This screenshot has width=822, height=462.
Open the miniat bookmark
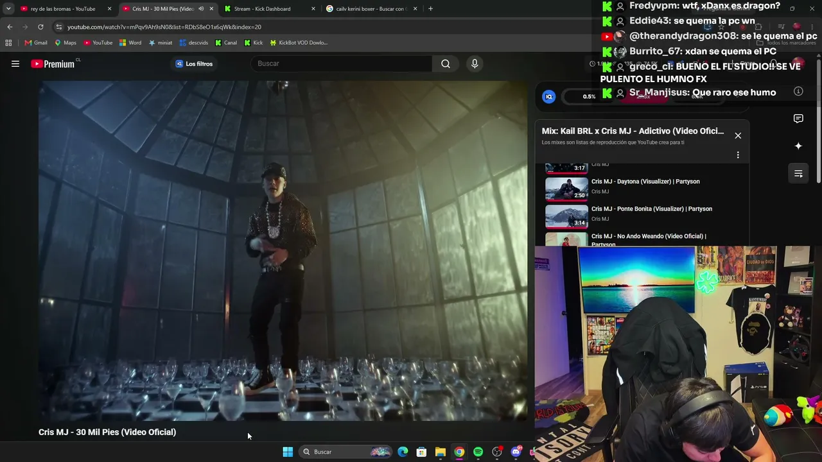[x=161, y=43]
